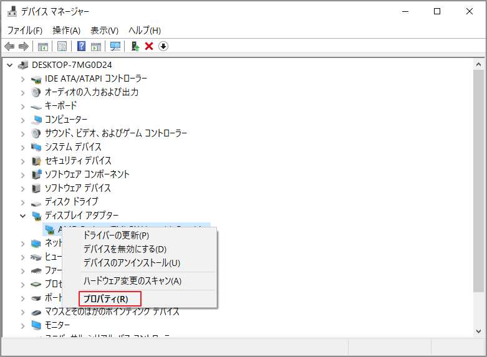The height and width of the screenshot is (357, 487).
Task: Click the ディスク ドライブ icon
Action: pyautogui.click(x=36, y=203)
